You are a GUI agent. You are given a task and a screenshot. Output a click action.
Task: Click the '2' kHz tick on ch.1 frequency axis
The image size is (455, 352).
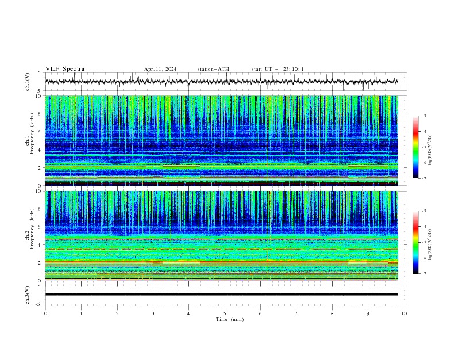click(40, 167)
